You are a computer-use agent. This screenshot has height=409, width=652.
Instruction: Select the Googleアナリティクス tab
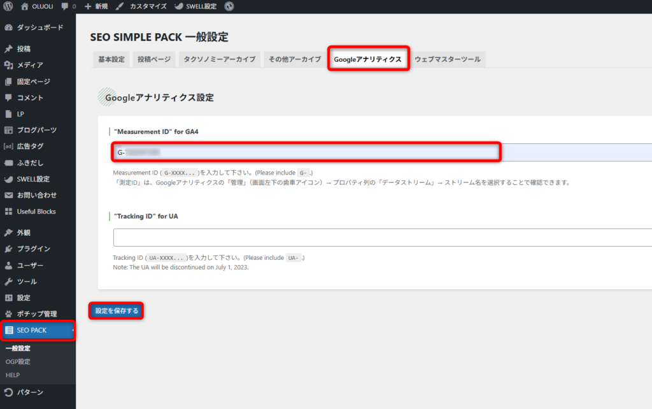(368, 59)
